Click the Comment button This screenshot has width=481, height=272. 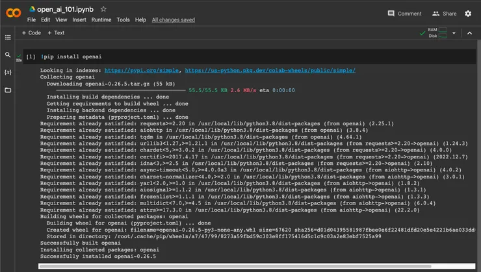point(404,14)
